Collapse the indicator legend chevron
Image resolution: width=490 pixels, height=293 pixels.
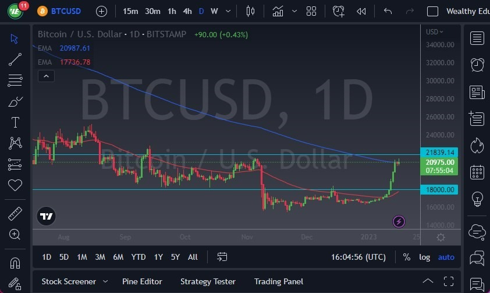click(x=46, y=76)
